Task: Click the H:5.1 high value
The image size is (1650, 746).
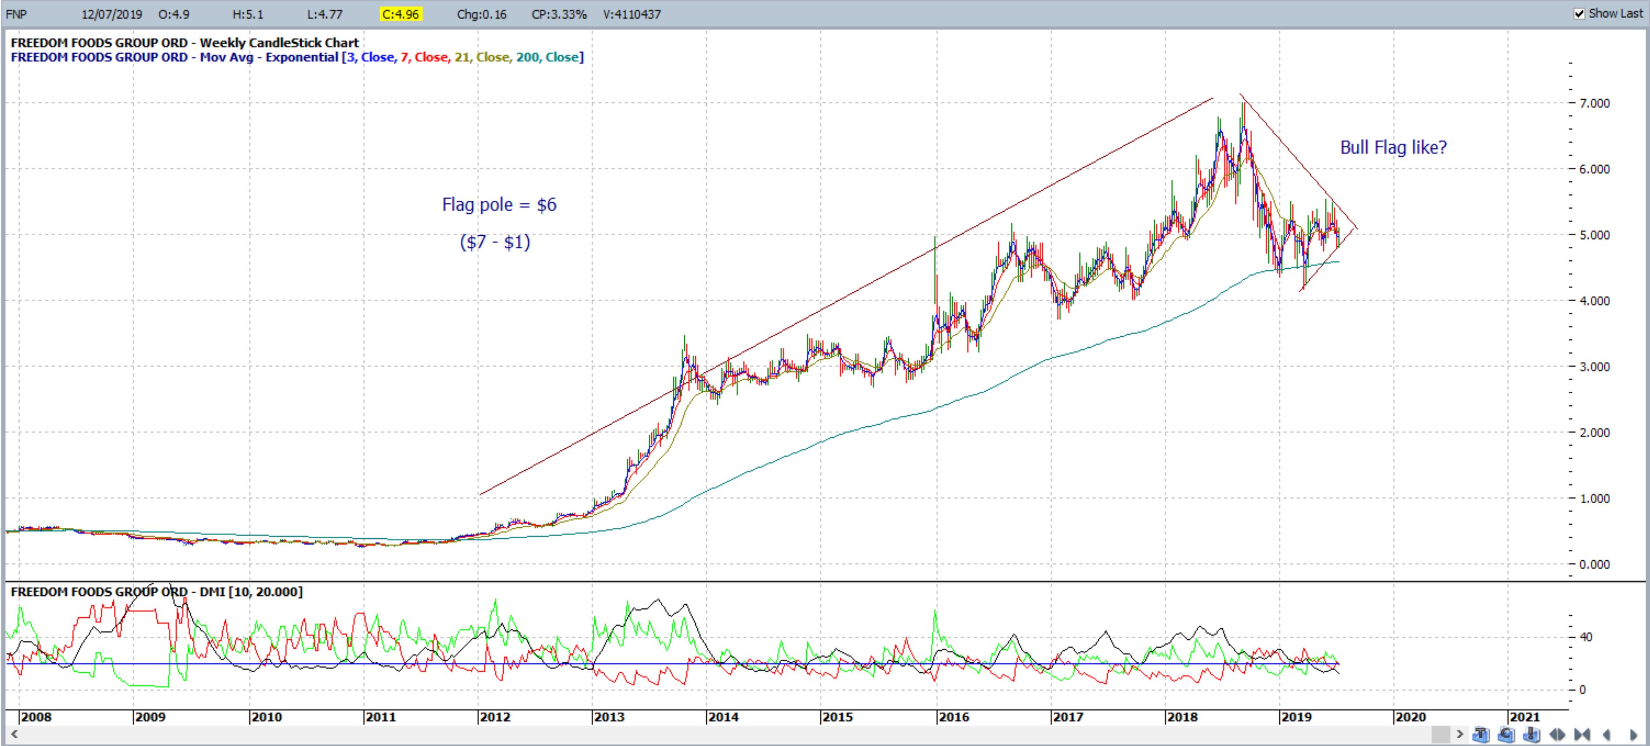Action: point(248,14)
